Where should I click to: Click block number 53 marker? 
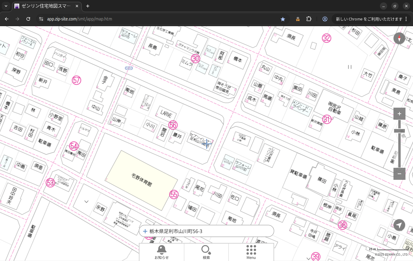click(x=50, y=183)
